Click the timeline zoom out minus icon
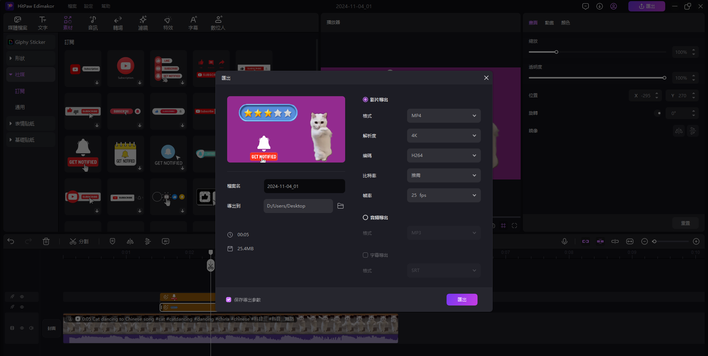 click(x=645, y=241)
